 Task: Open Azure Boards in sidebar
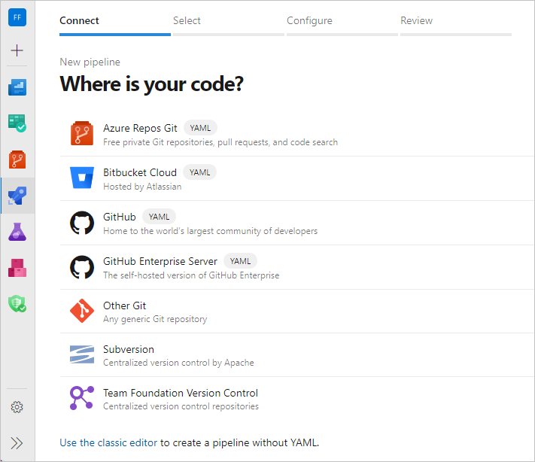coord(17,123)
